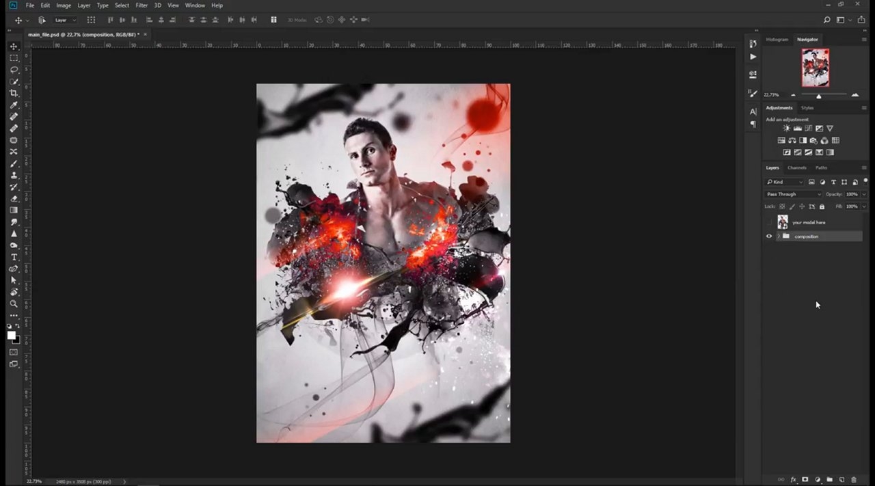Open the Filter menu

pyautogui.click(x=142, y=5)
